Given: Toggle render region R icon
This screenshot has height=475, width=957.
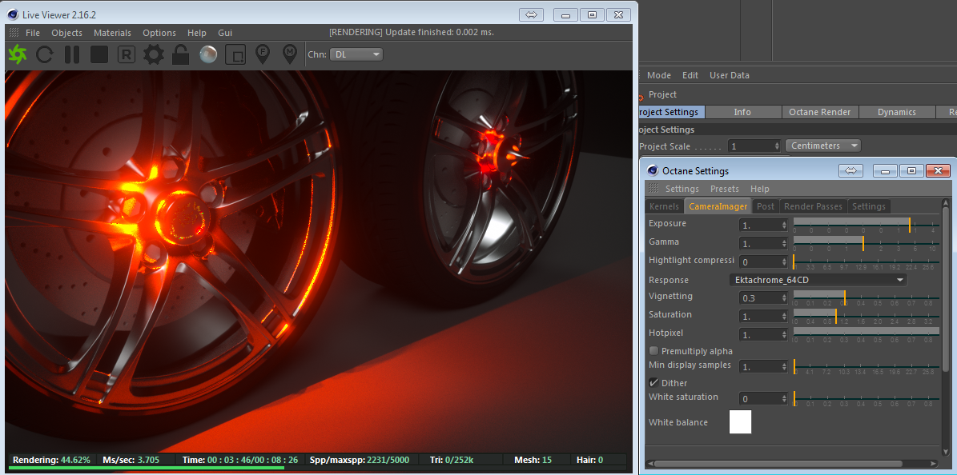Looking at the screenshot, I should coord(127,55).
